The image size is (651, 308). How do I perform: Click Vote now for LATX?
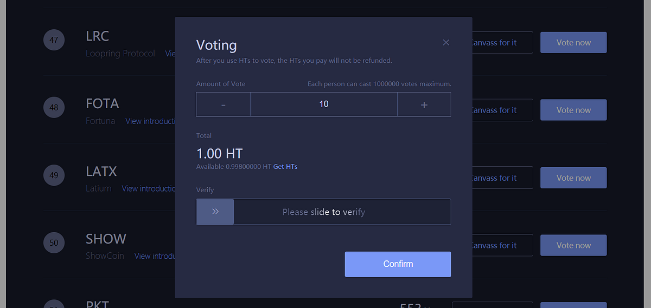[573, 178]
